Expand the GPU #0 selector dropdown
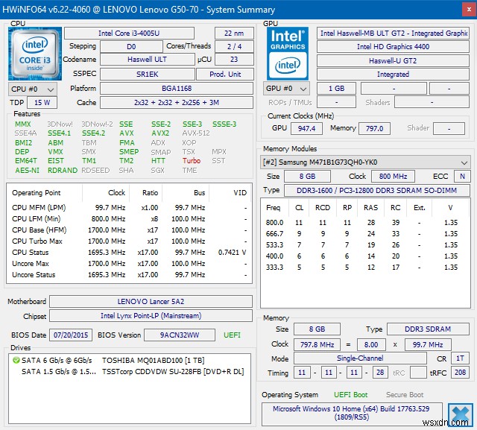Viewport: 477px width, 430px height. (x=286, y=88)
